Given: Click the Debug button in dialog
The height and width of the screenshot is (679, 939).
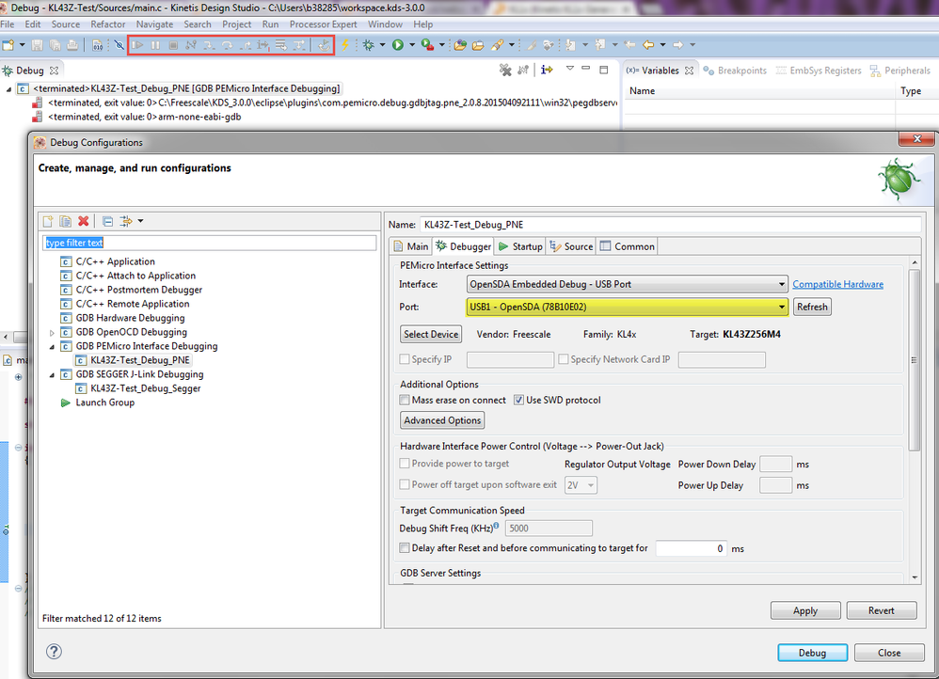Looking at the screenshot, I should point(812,653).
